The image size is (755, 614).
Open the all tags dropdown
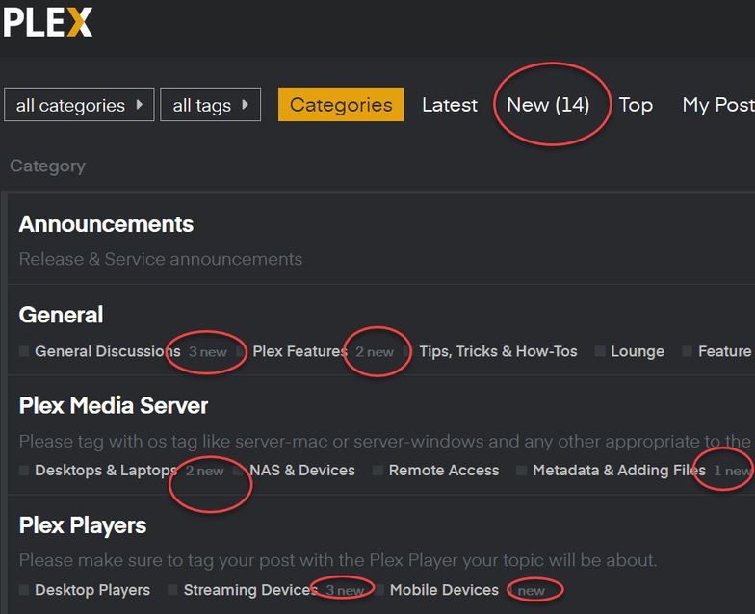(x=210, y=104)
